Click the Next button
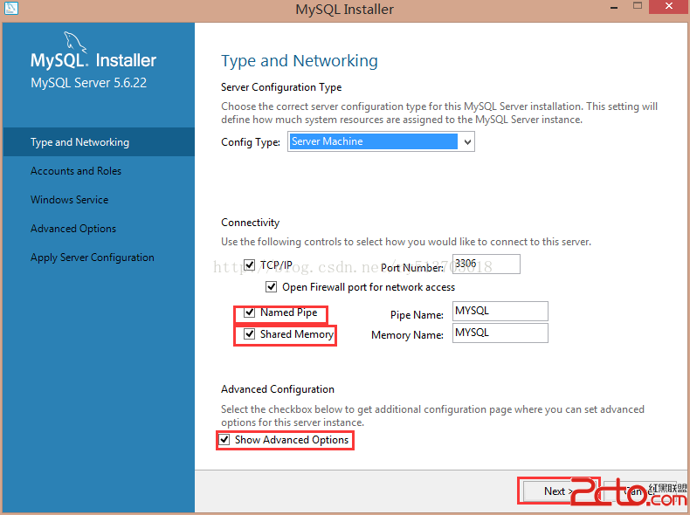This screenshot has width=690, height=515. (x=558, y=491)
